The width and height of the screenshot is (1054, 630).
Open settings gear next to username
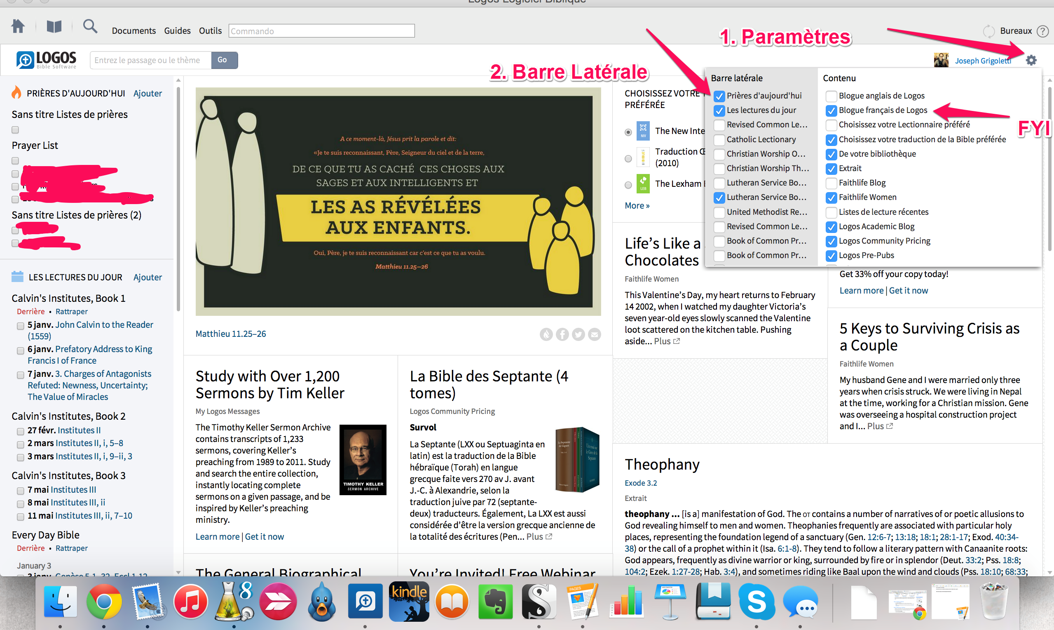coord(1031,60)
